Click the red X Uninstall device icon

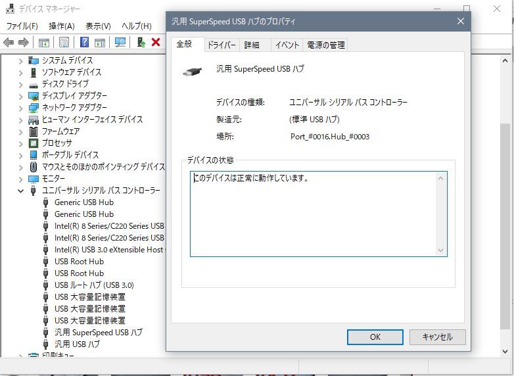[156, 42]
